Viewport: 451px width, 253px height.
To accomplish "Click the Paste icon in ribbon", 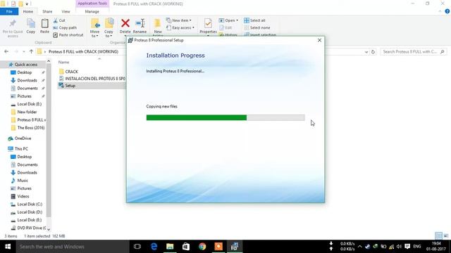I will pyautogui.click(x=44, y=24).
